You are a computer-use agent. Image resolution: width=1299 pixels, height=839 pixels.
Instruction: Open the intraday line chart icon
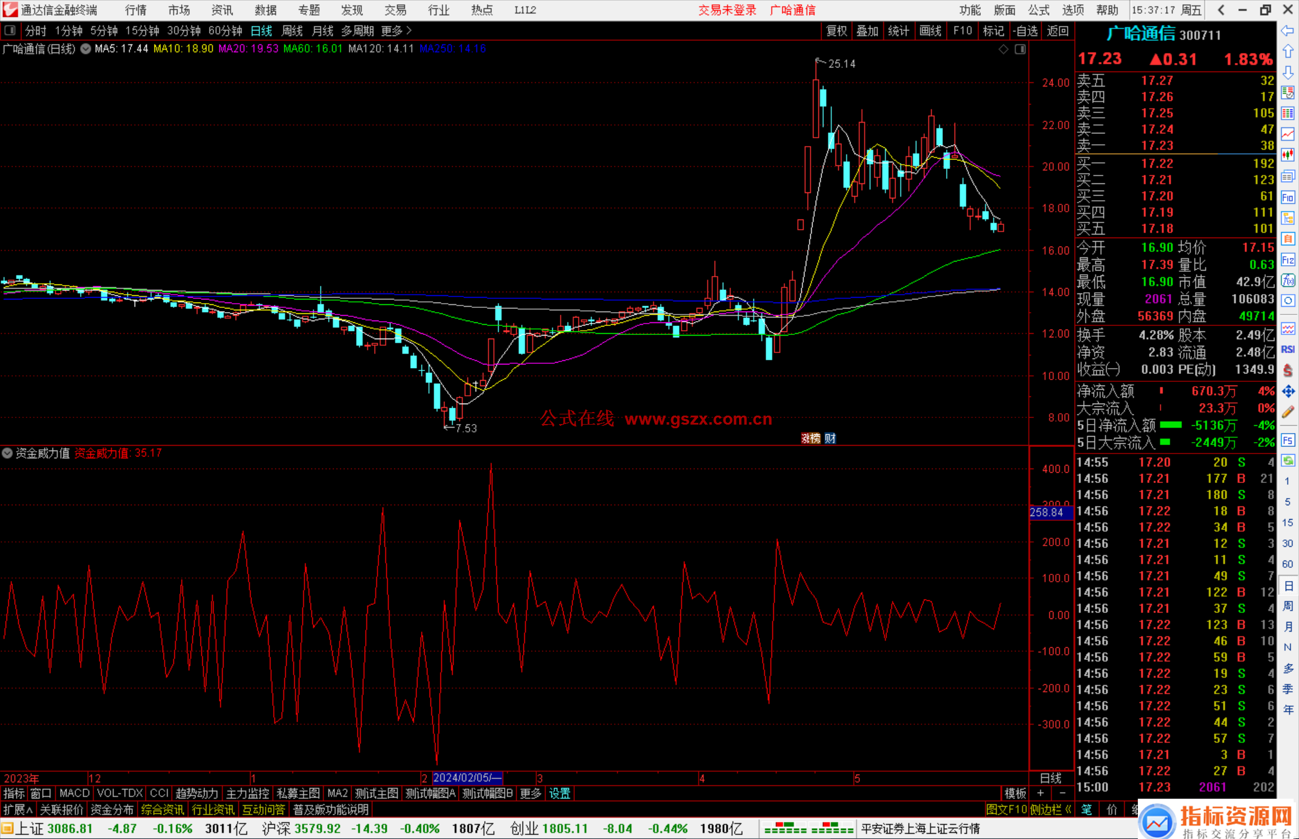(x=1288, y=134)
